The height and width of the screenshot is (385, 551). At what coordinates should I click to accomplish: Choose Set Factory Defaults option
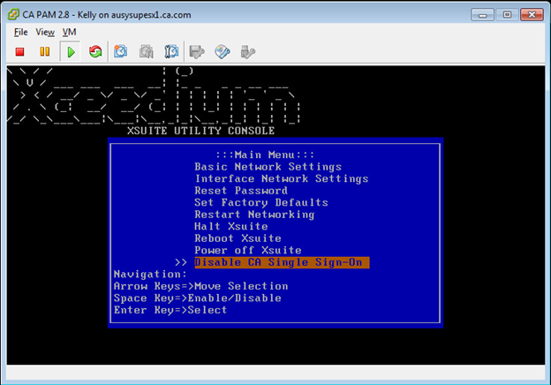click(261, 203)
